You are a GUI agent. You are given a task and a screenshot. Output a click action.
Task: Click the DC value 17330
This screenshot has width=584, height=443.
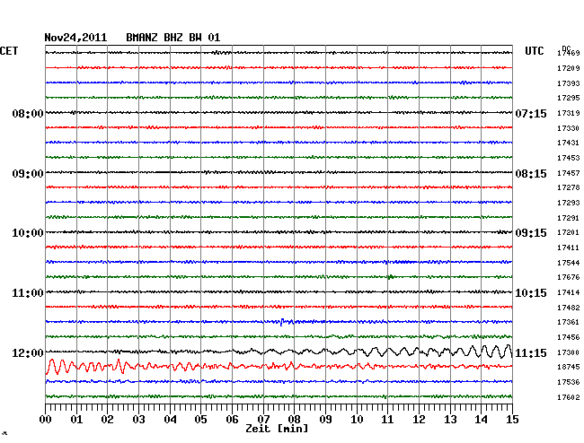[x=569, y=128]
